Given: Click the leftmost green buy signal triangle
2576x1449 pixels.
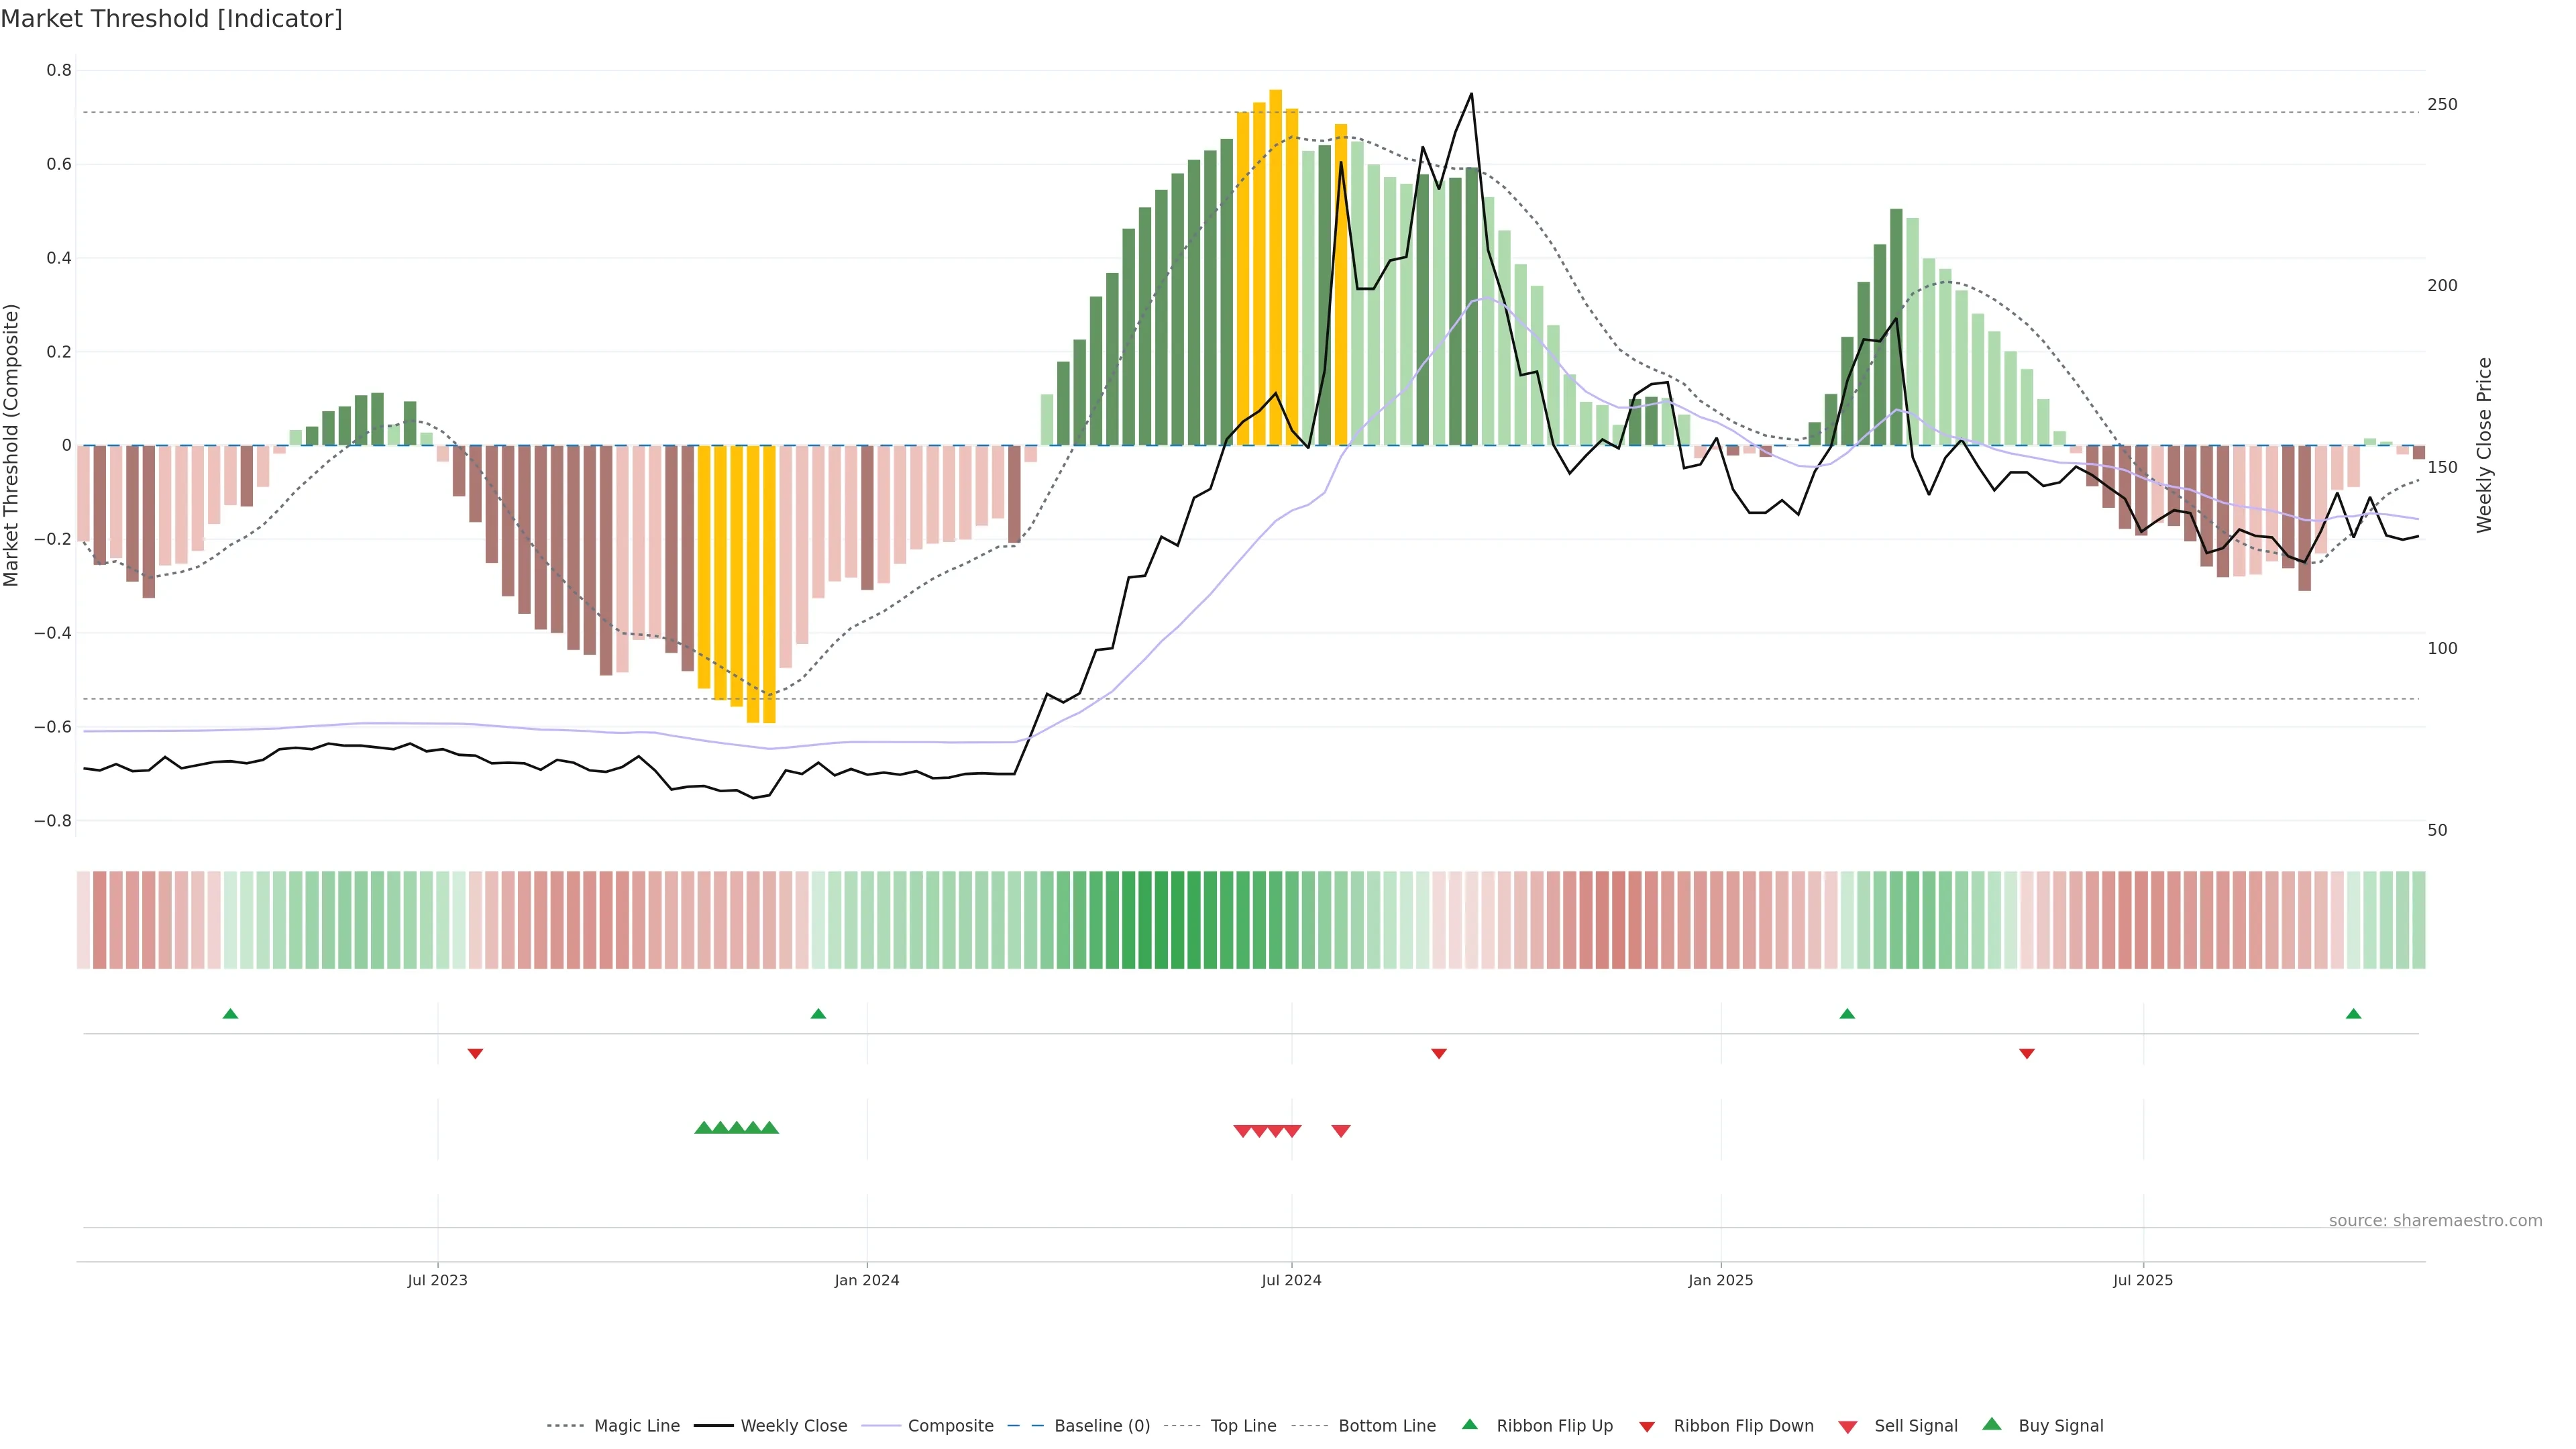Looking at the screenshot, I should pos(703,1128).
